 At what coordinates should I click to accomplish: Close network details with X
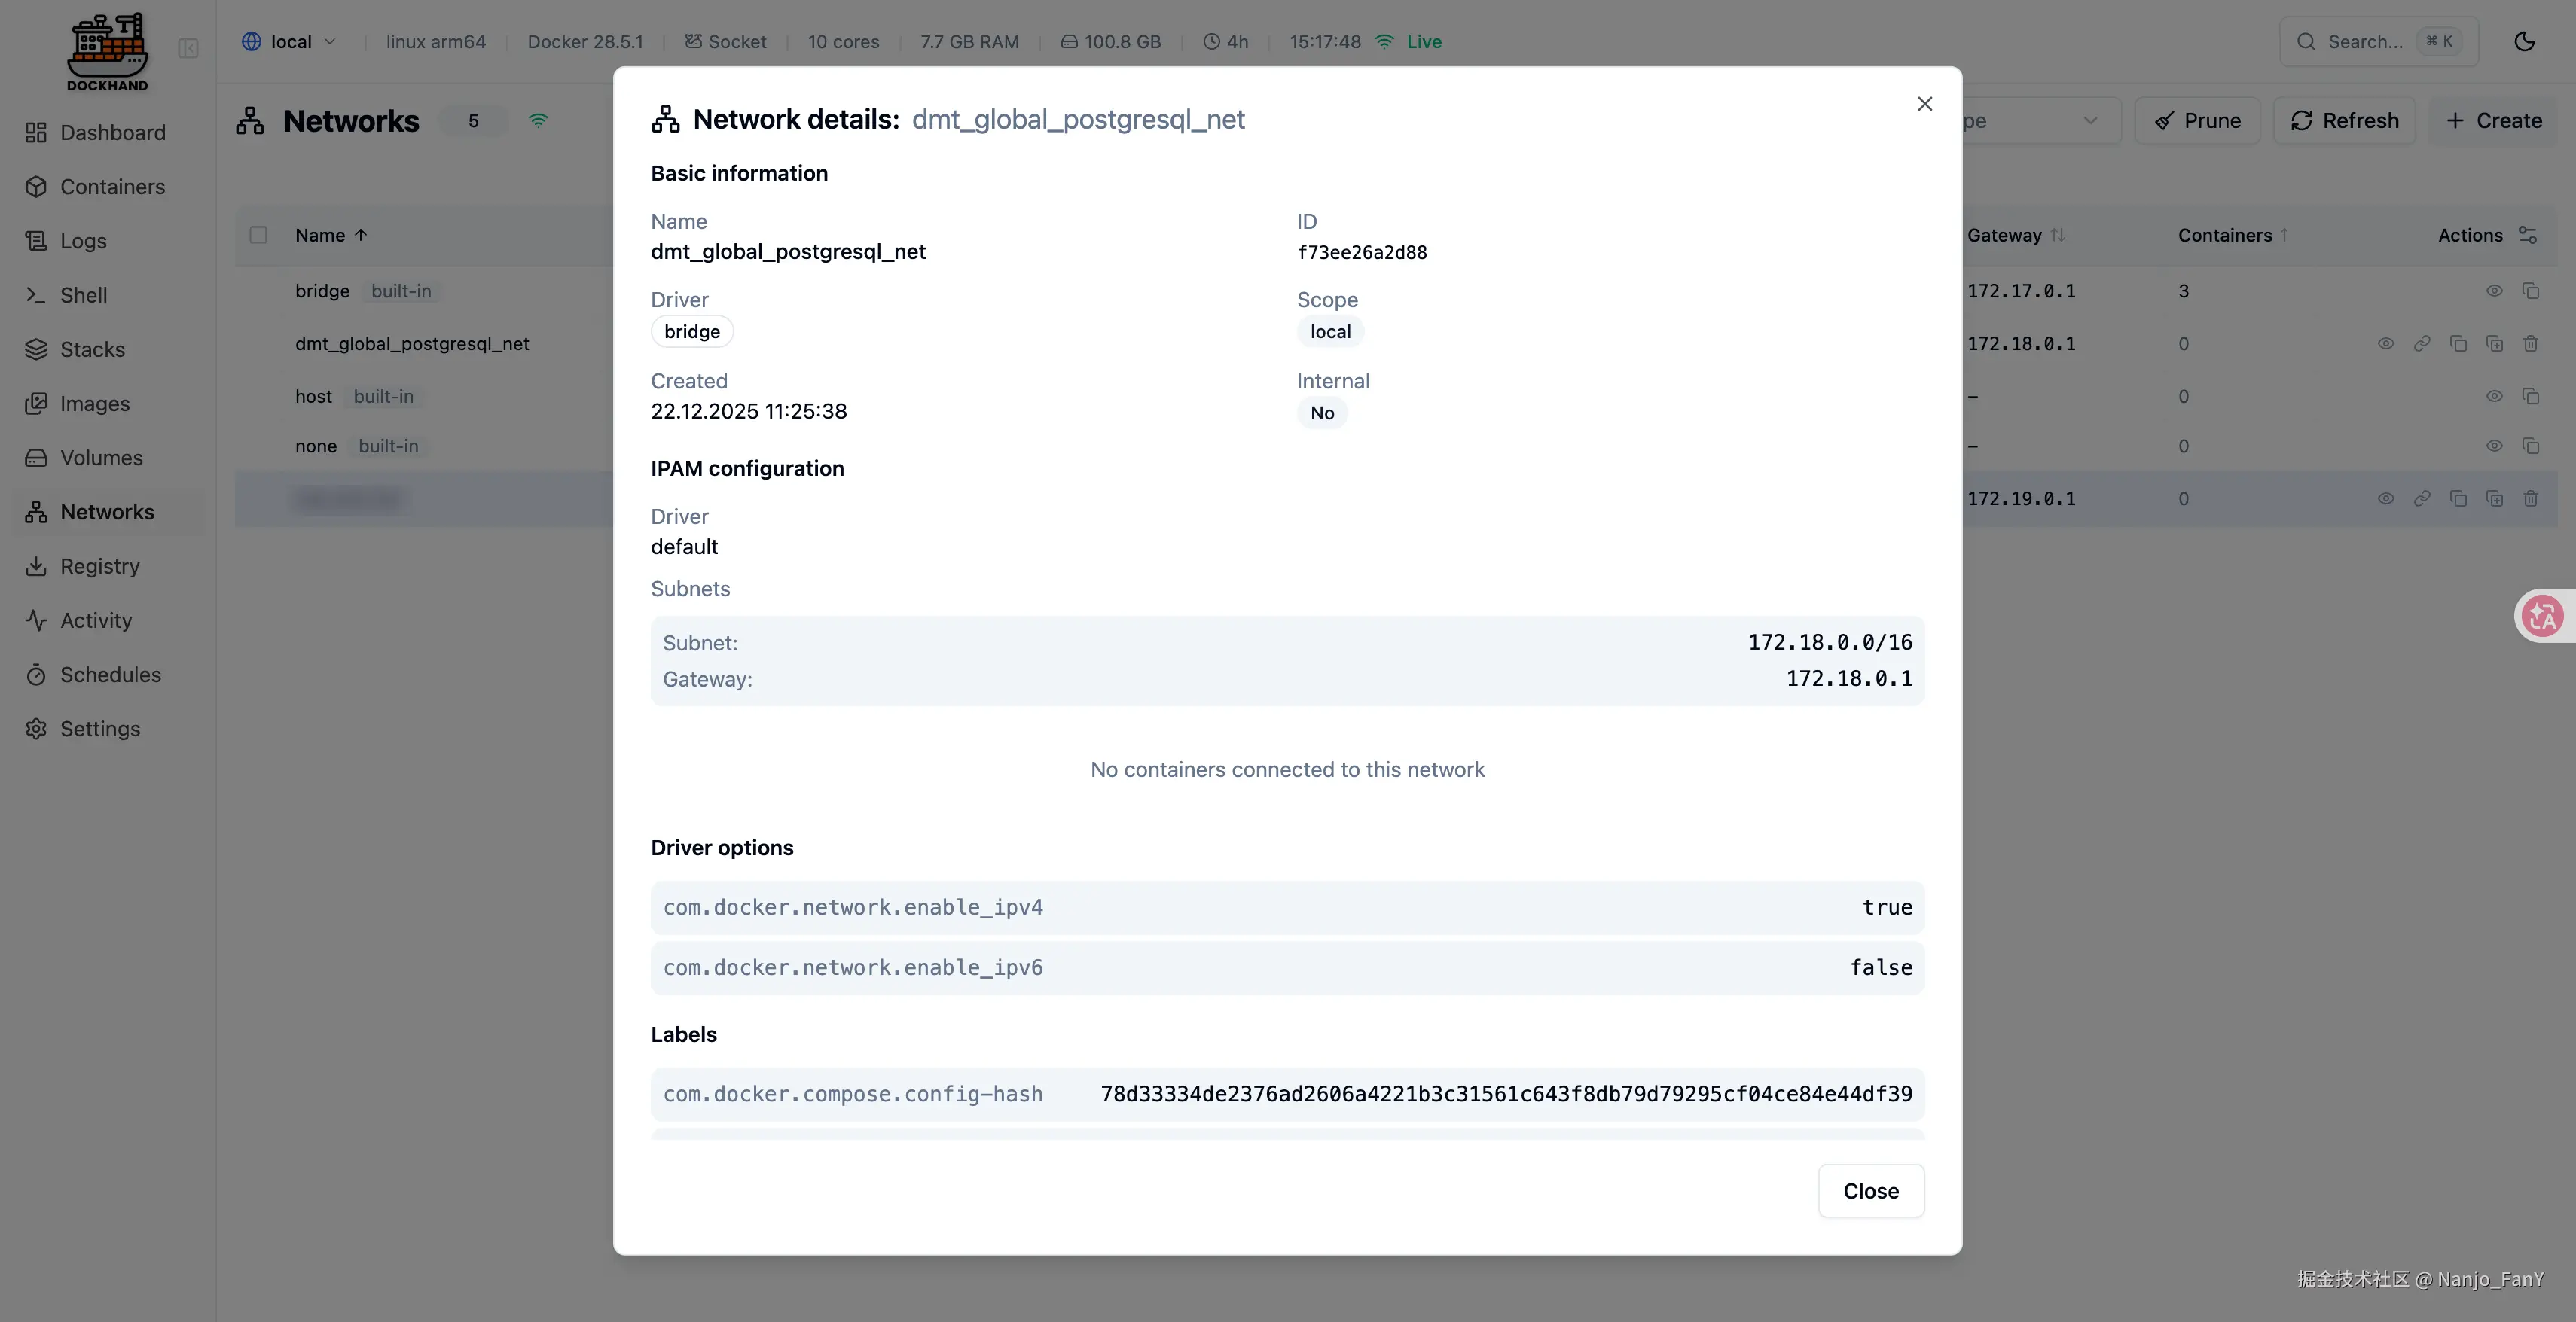click(x=1924, y=104)
